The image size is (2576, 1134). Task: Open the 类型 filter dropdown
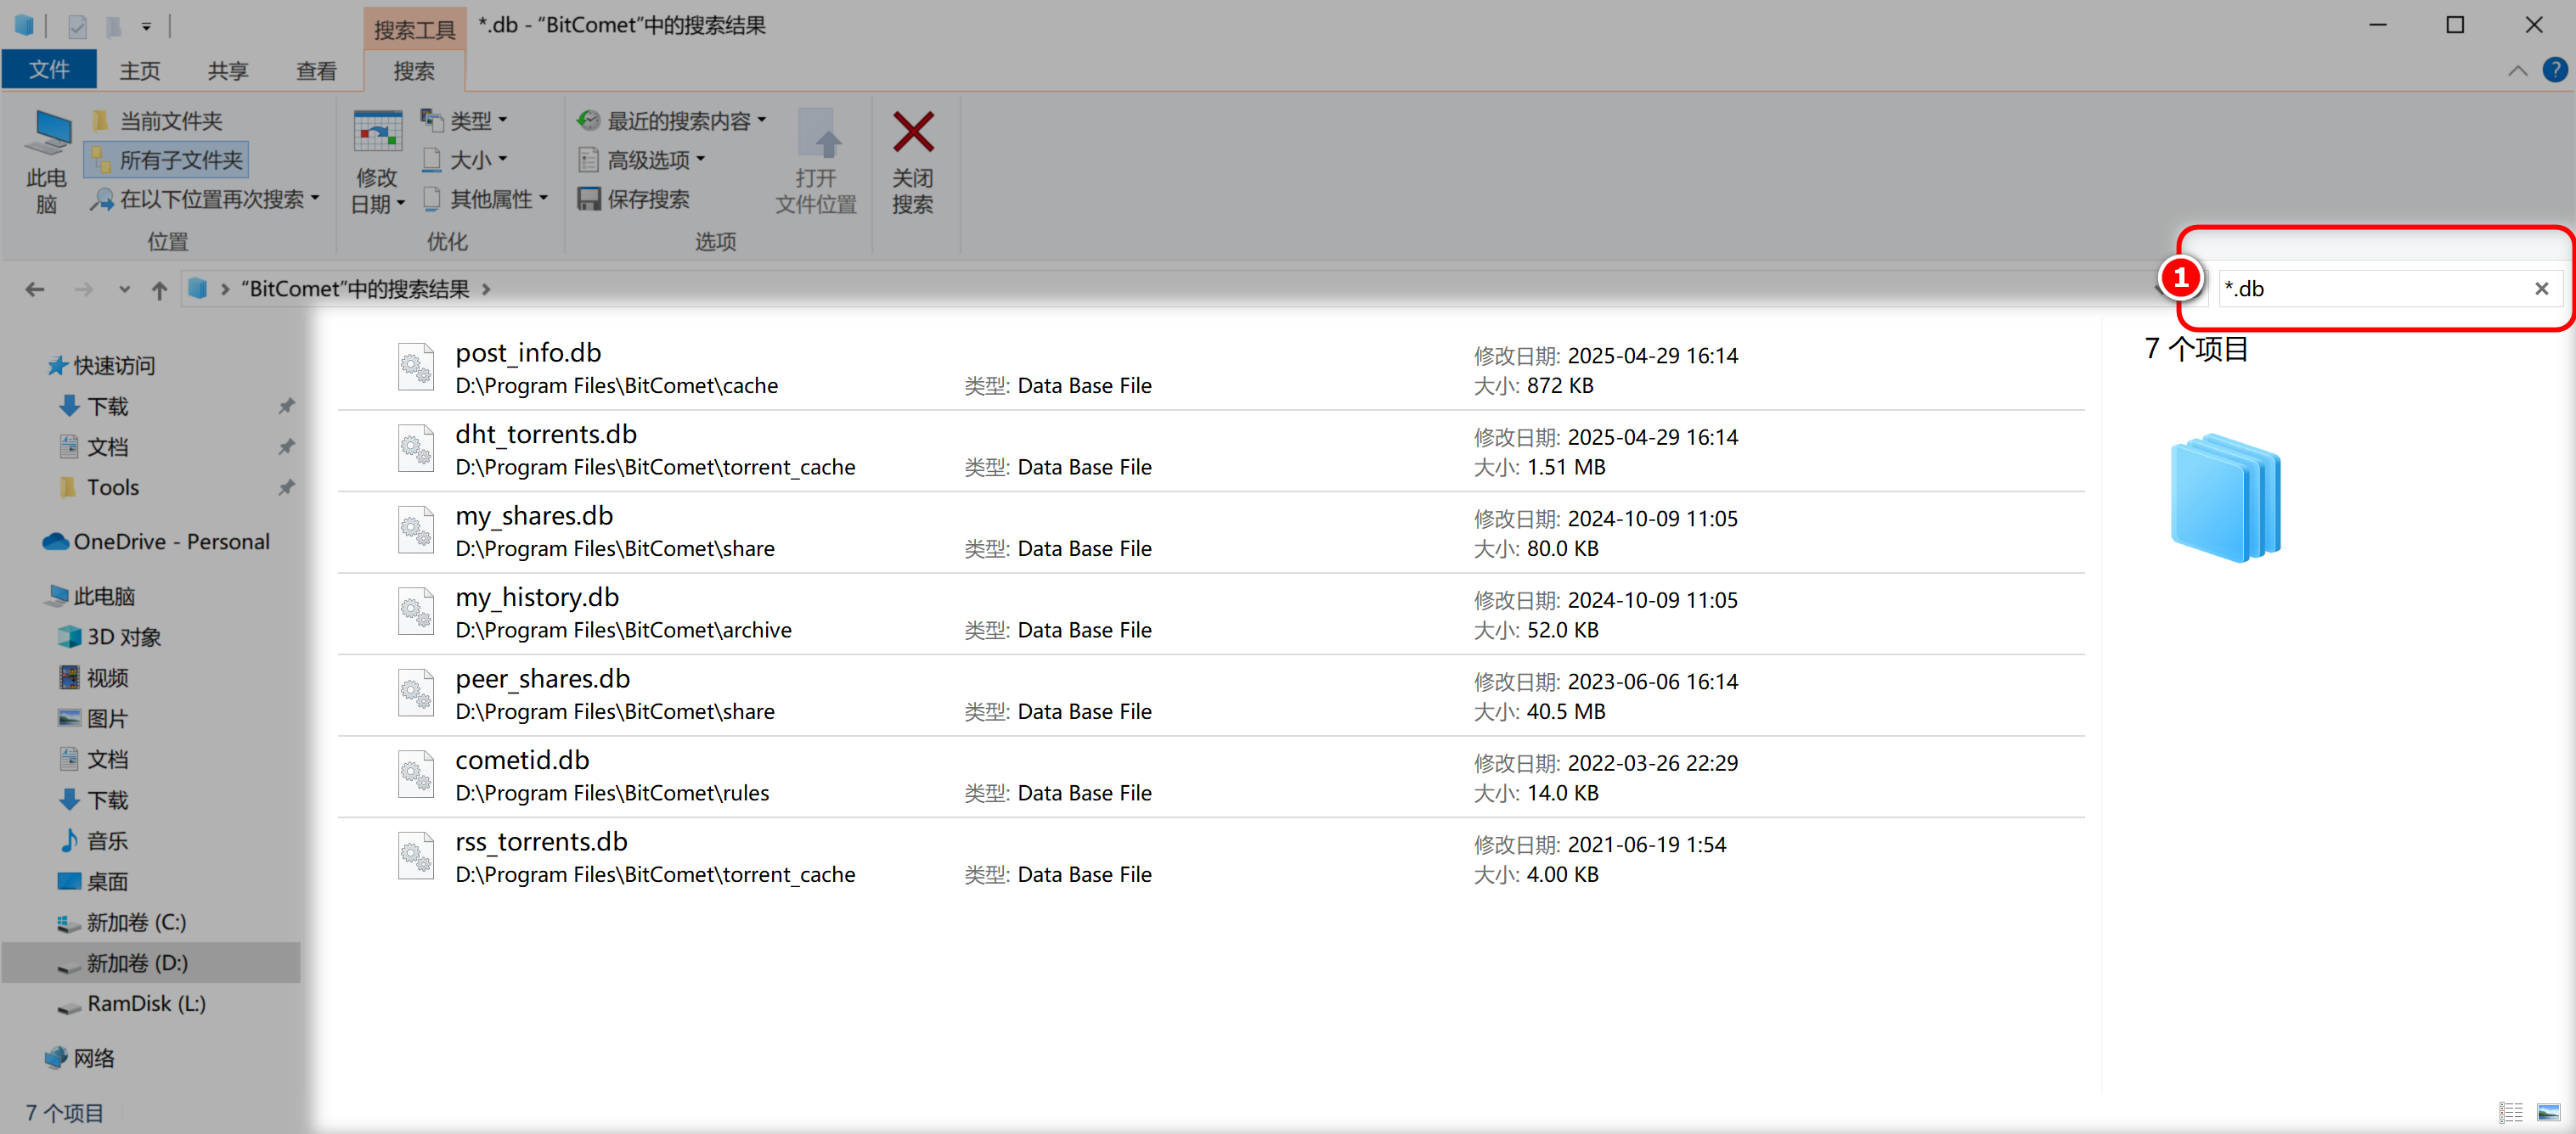pyautogui.click(x=465, y=121)
